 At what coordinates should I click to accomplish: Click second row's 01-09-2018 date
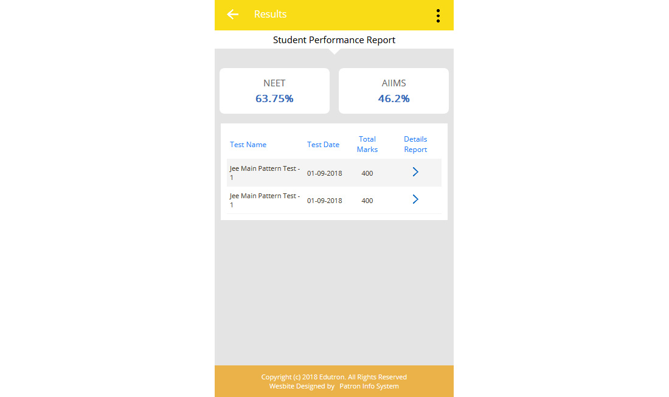(324, 201)
